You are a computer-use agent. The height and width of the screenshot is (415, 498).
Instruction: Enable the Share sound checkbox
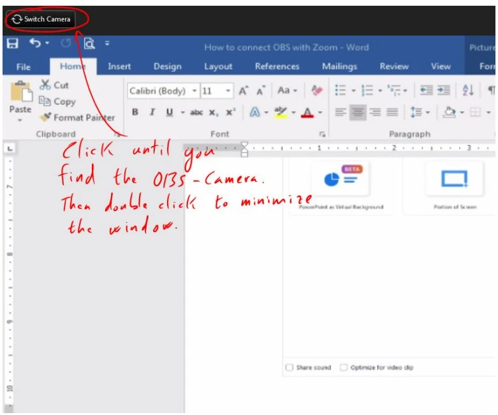tap(289, 368)
